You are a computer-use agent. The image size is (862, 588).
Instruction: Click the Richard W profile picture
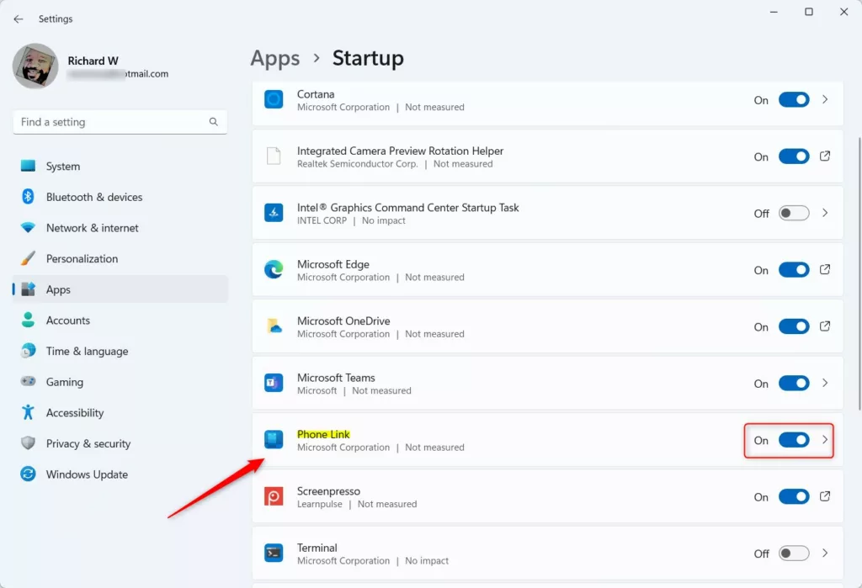pos(35,66)
